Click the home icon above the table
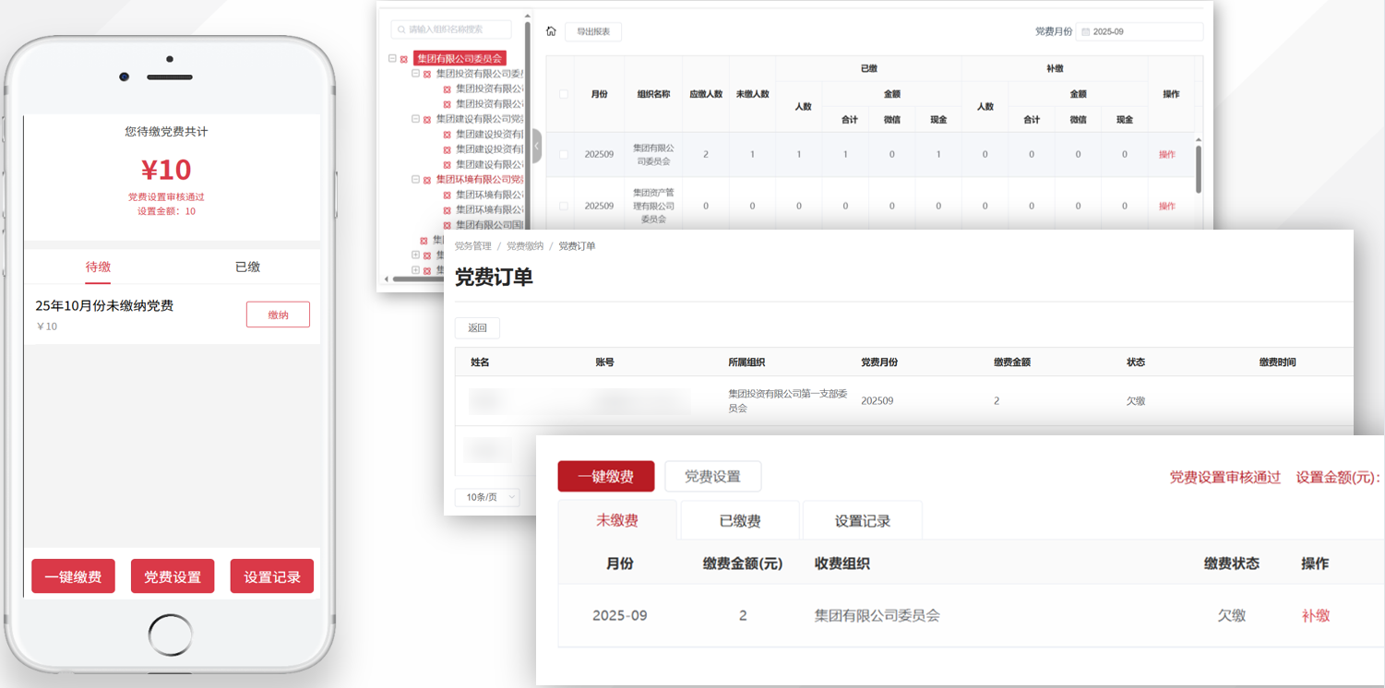This screenshot has height=688, width=1385. click(x=551, y=31)
